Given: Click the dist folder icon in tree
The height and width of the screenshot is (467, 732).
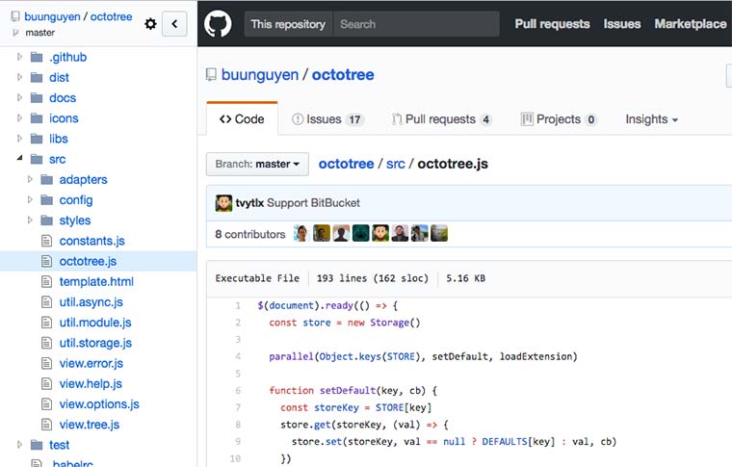Looking at the screenshot, I should click(x=37, y=77).
